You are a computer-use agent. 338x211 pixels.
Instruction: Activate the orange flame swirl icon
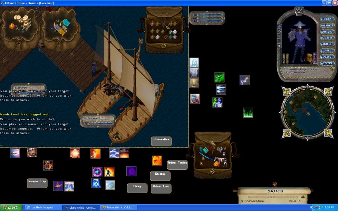tap(157, 161)
